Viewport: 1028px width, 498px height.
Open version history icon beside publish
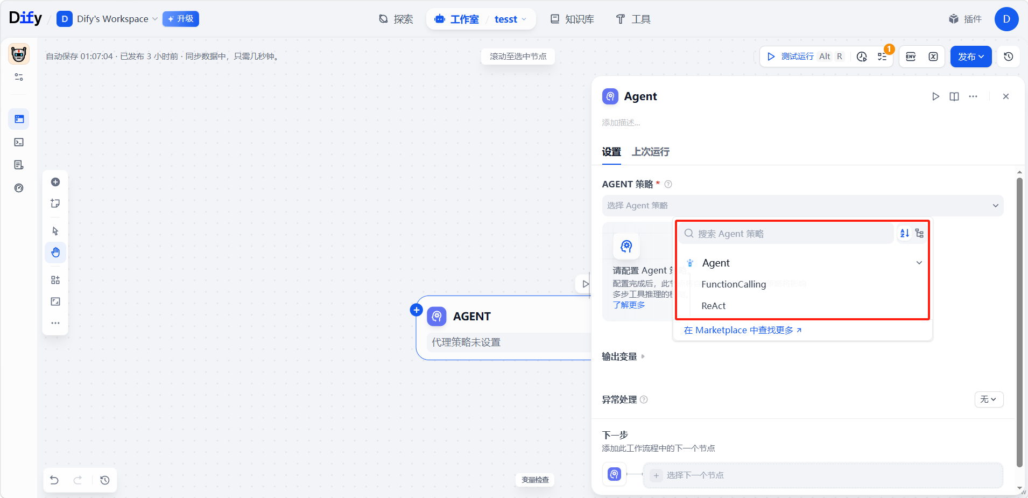[1009, 57]
